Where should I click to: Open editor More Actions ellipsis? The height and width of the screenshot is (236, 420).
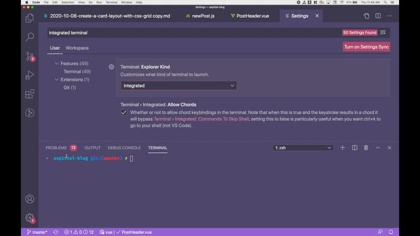click(389, 16)
